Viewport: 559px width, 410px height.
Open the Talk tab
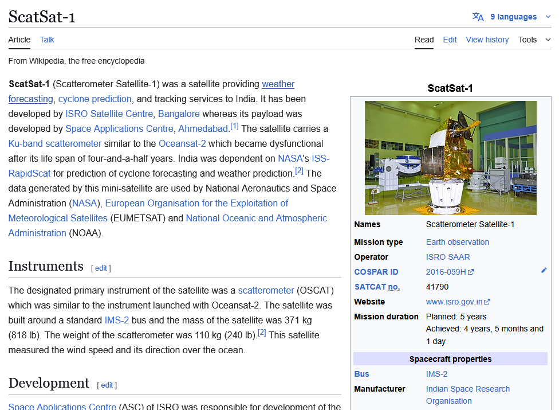47,40
